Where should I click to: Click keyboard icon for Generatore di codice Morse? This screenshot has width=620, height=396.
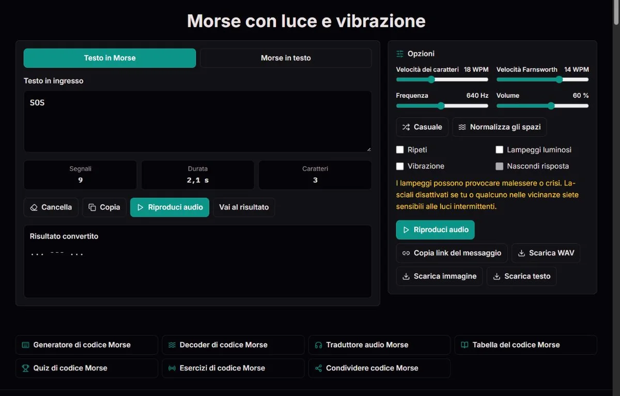pos(25,345)
